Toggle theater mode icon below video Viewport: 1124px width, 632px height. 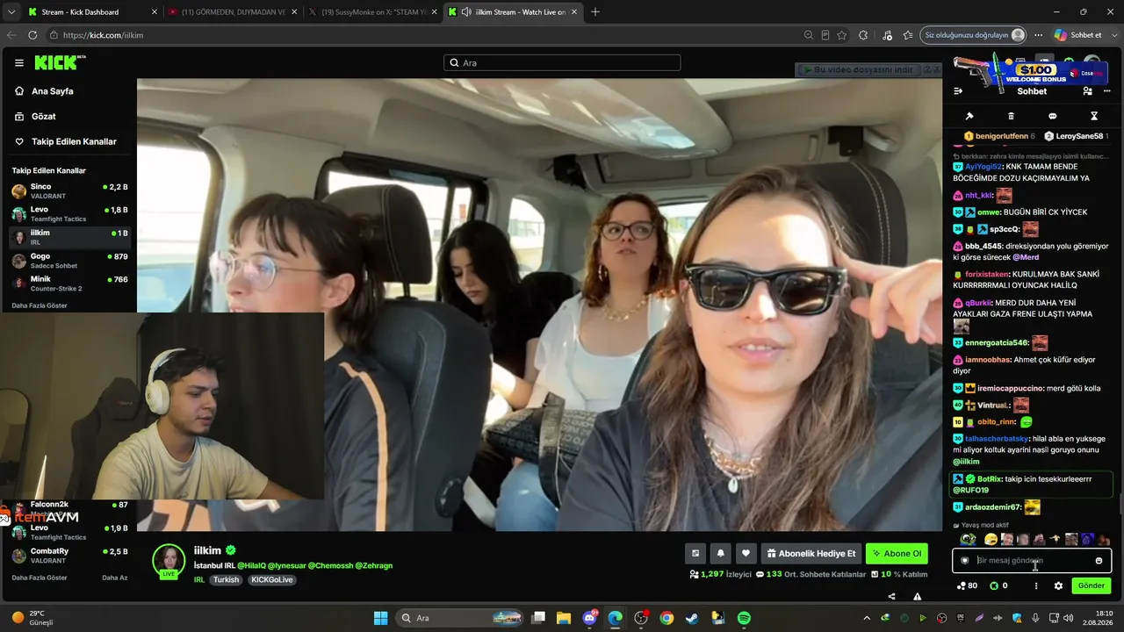(x=695, y=553)
